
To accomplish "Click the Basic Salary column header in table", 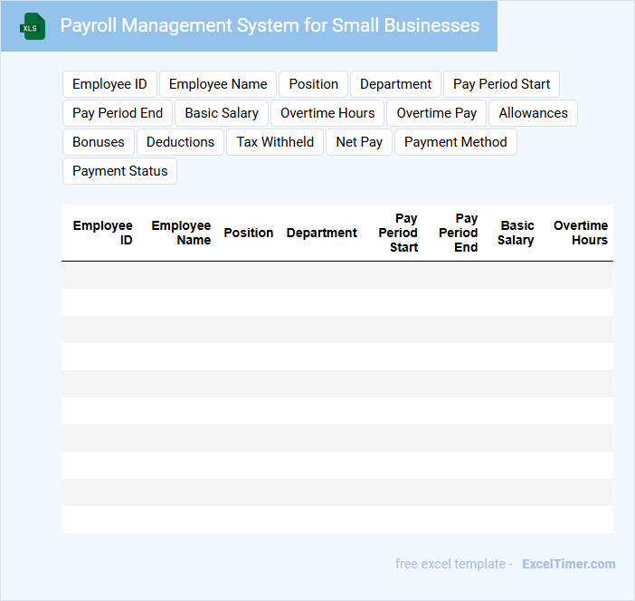I will (516, 233).
